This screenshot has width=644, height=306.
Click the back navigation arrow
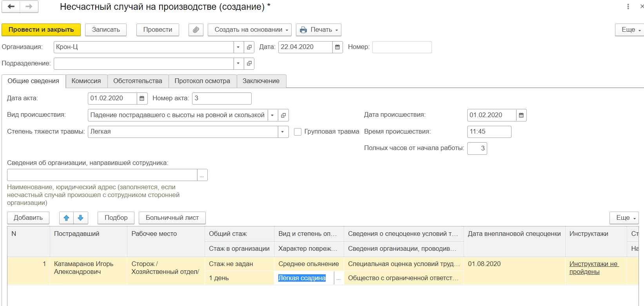tap(11, 7)
